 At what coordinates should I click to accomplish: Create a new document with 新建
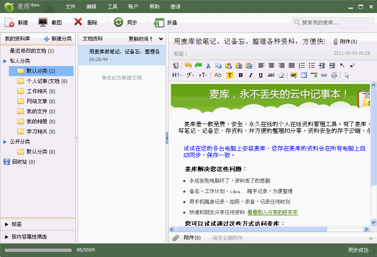tap(16, 23)
